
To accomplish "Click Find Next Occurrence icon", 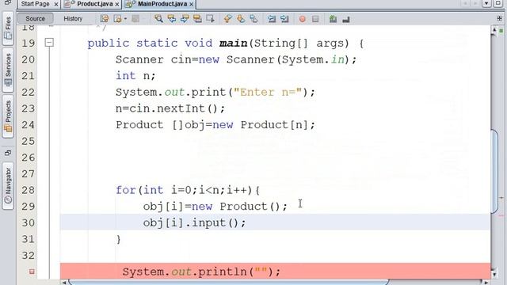I will pyautogui.click(x=185, y=19).
